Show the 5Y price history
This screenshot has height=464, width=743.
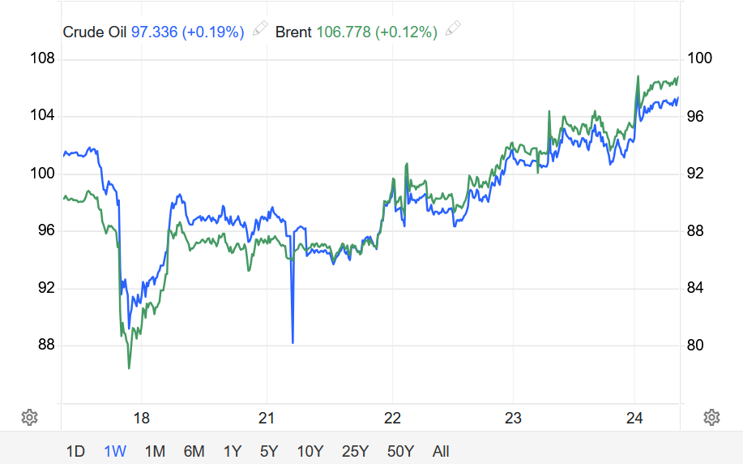[x=270, y=451]
